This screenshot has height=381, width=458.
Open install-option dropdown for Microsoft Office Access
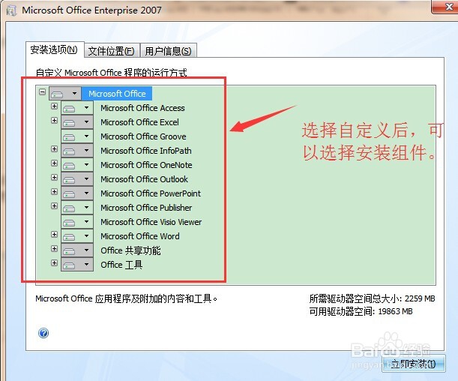pyautogui.click(x=77, y=108)
